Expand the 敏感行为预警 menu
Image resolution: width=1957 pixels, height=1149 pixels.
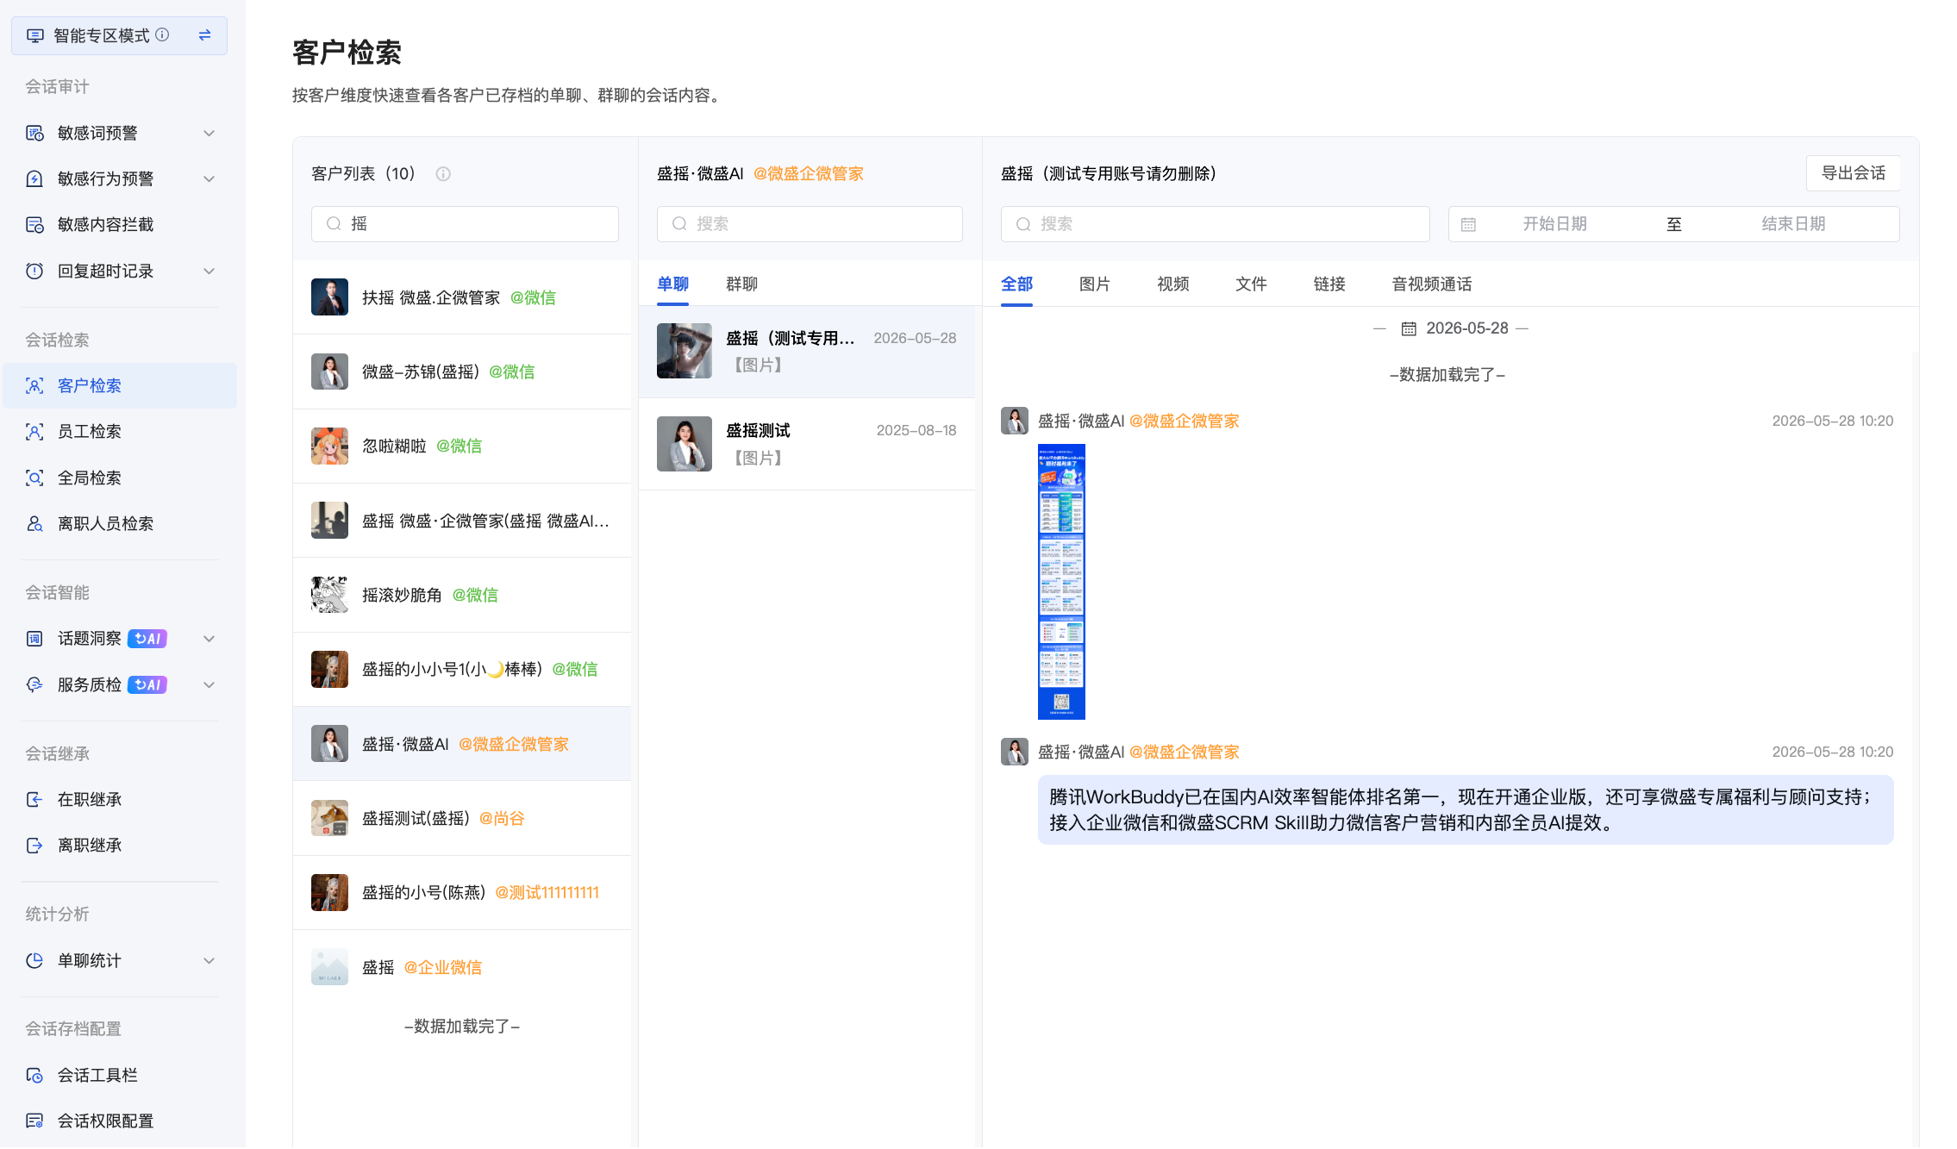209,179
